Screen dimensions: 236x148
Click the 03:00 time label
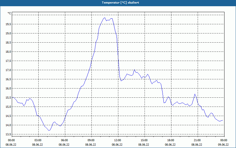pos(39,140)
